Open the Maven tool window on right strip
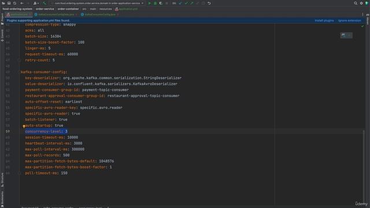The image size is (370, 208). pyautogui.click(x=368, y=19)
